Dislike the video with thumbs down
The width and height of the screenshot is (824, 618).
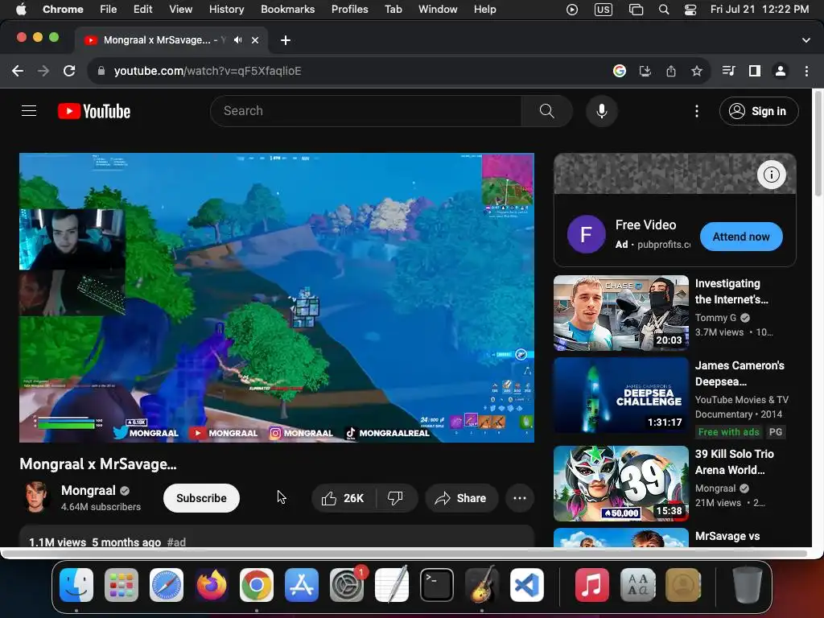point(395,498)
